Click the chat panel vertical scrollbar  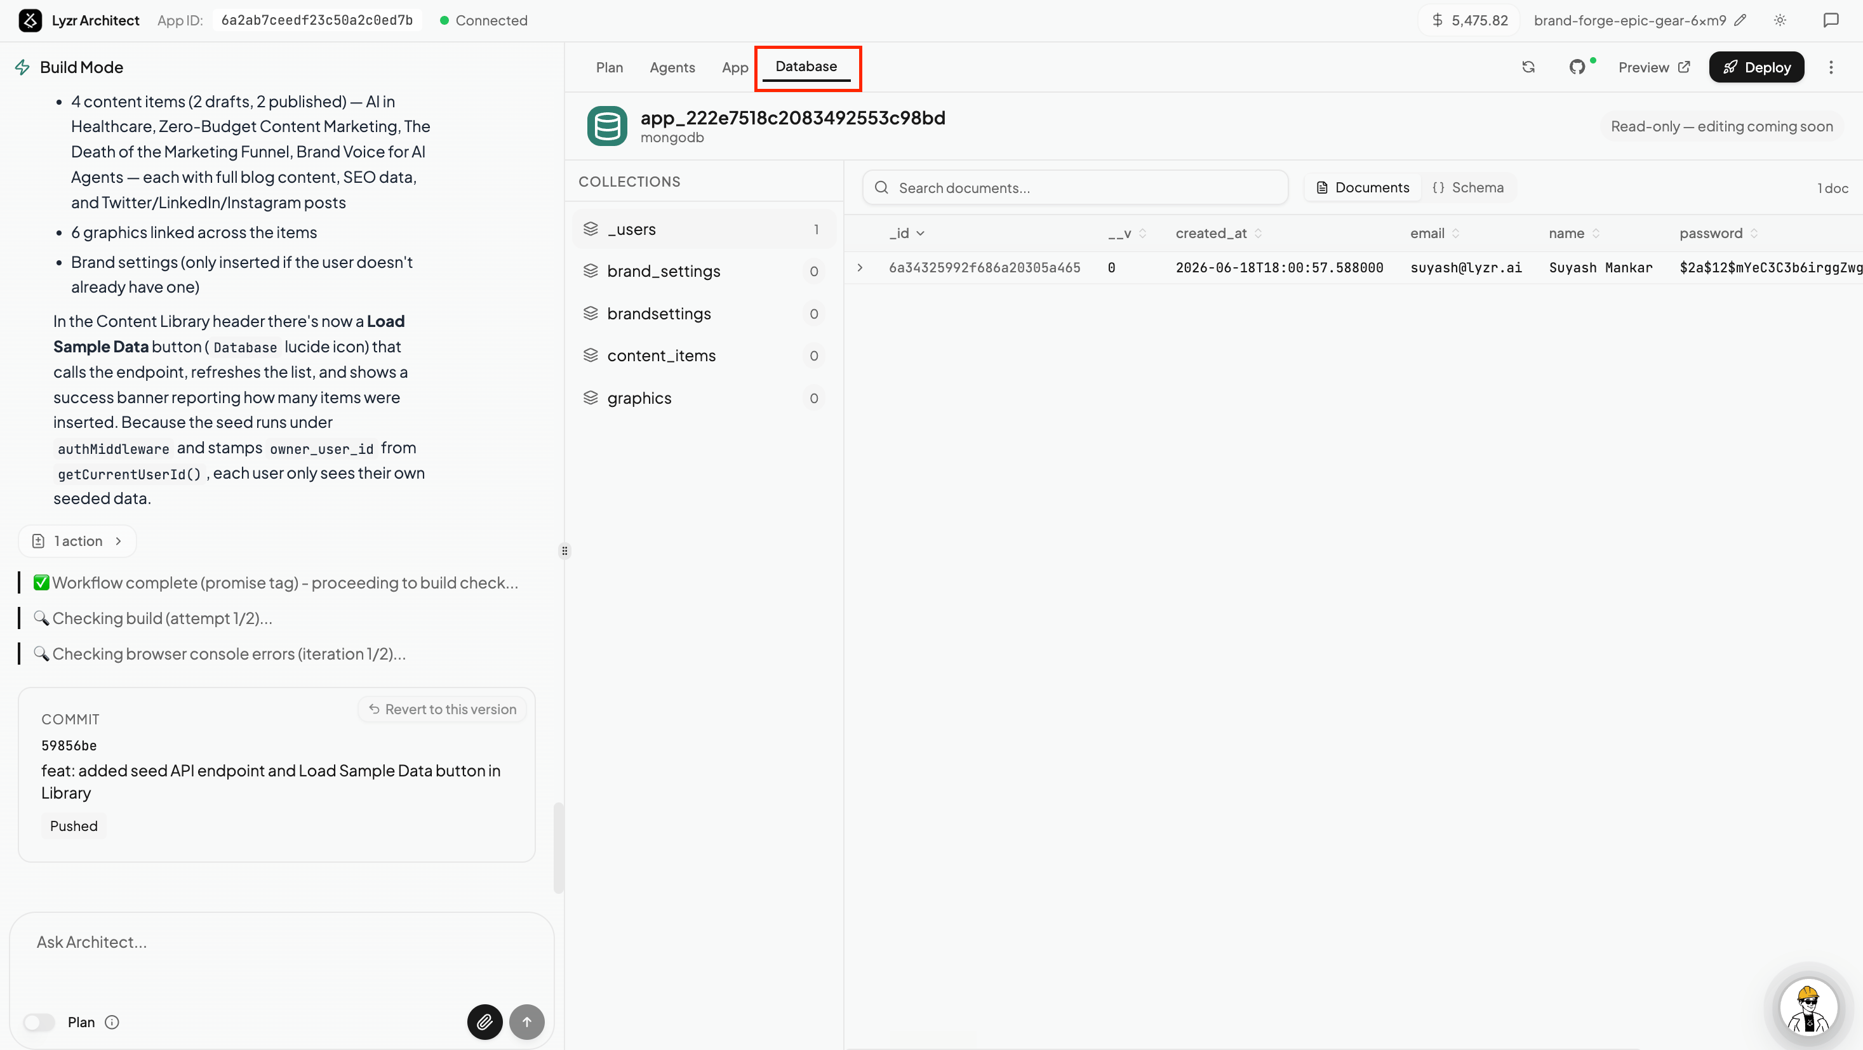pos(558,847)
